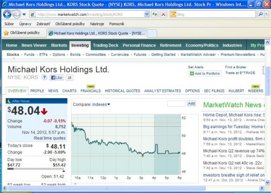Click the Find a Broker link
Screen dimensions: 271x193
pyautogui.click(x=235, y=67)
